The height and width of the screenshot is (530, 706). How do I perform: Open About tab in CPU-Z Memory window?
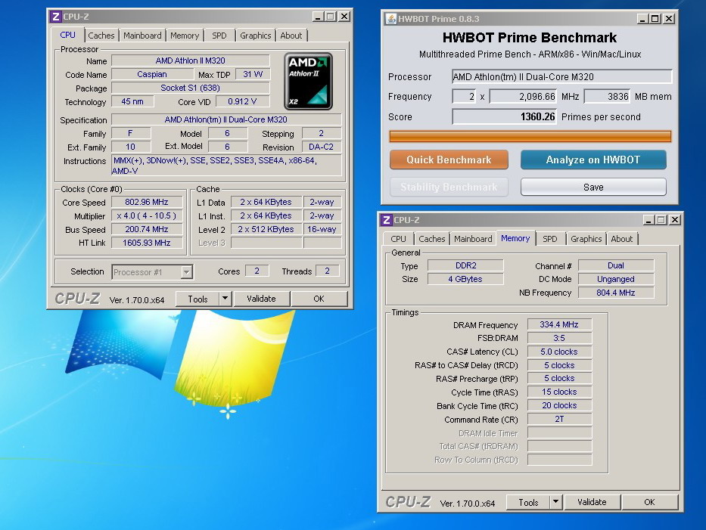tap(621, 239)
